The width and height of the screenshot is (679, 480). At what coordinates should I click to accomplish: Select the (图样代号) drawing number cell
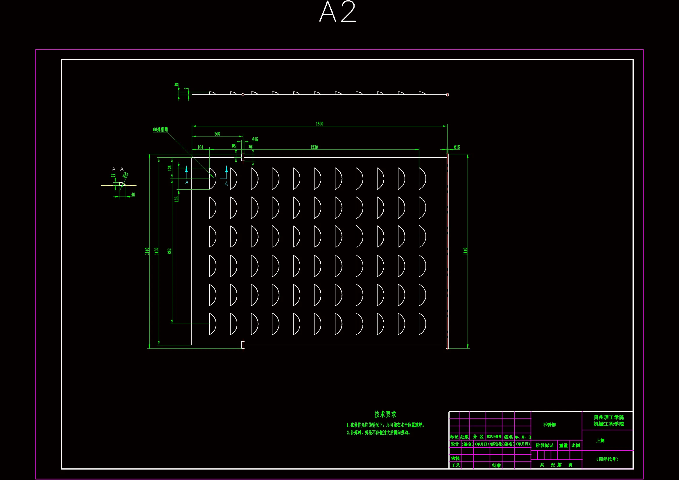tap(608, 459)
